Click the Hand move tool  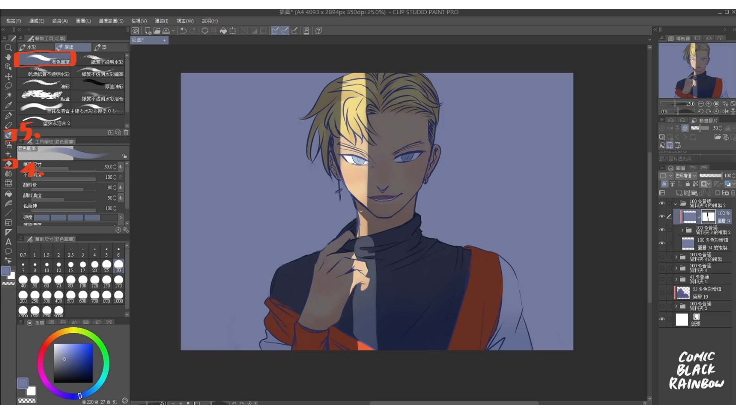coord(8,57)
